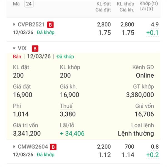The image size is (167, 167).
Task: Expand the CVPB2521 order row
Action: (14, 24)
